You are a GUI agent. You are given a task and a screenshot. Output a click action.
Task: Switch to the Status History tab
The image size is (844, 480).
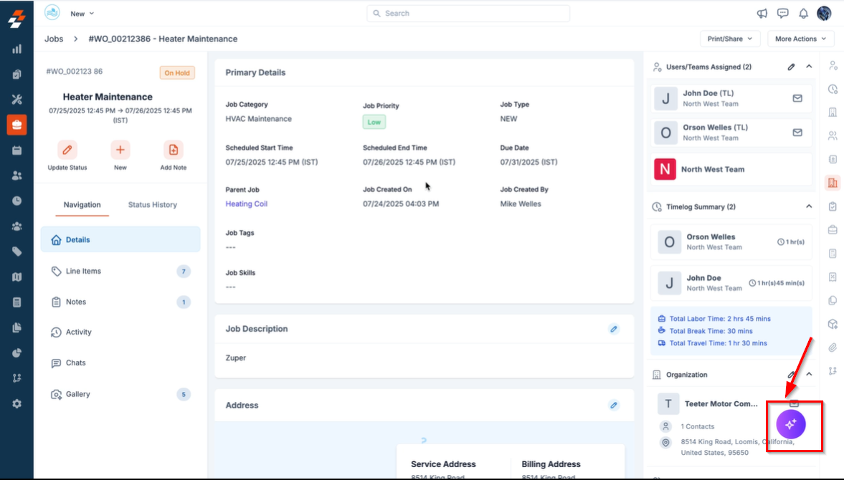coord(152,205)
